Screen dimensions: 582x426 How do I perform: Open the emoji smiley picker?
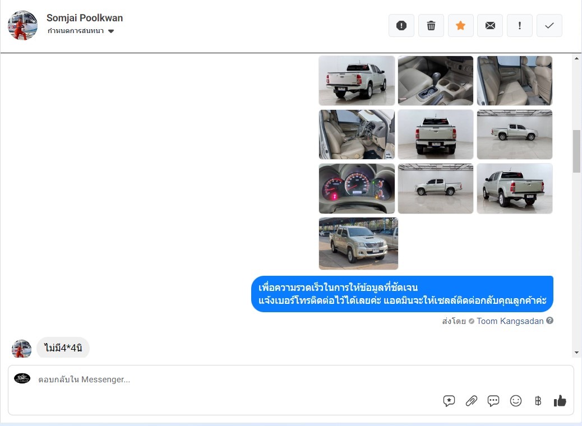pos(516,401)
